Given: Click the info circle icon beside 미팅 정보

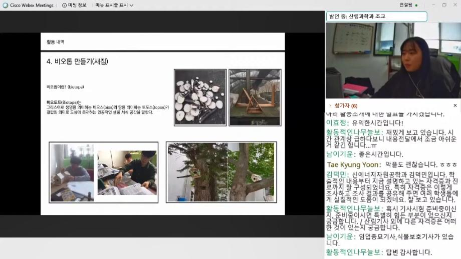Looking at the screenshot, I should click(64, 5).
